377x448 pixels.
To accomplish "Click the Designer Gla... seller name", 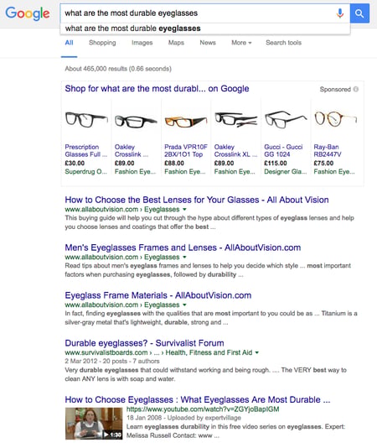I will (x=286, y=172).
